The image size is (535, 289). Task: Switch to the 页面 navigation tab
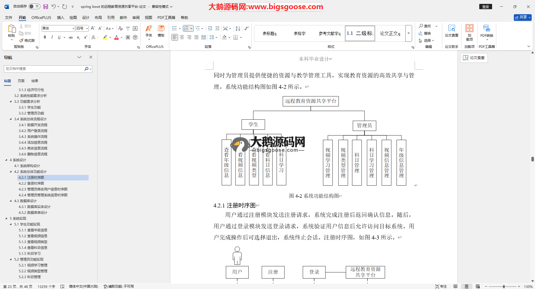pyautogui.click(x=21, y=81)
